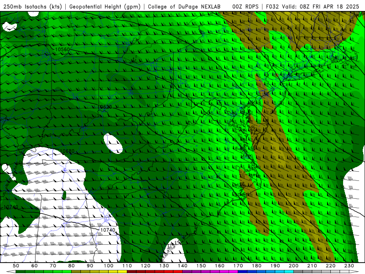Screen dimensions: 365x274
Task: Click the 10620 height contour label
Action: [105, 107]
